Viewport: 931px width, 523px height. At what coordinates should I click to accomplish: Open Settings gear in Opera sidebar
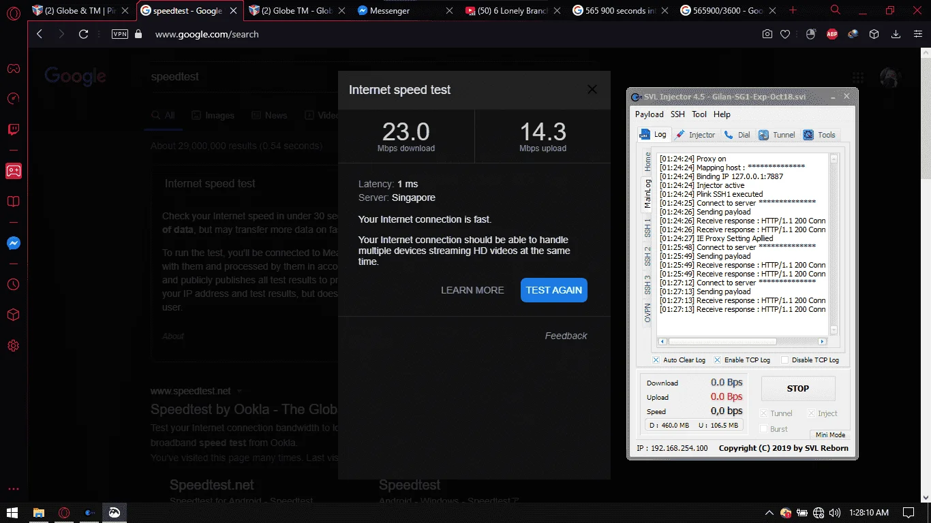(13, 346)
